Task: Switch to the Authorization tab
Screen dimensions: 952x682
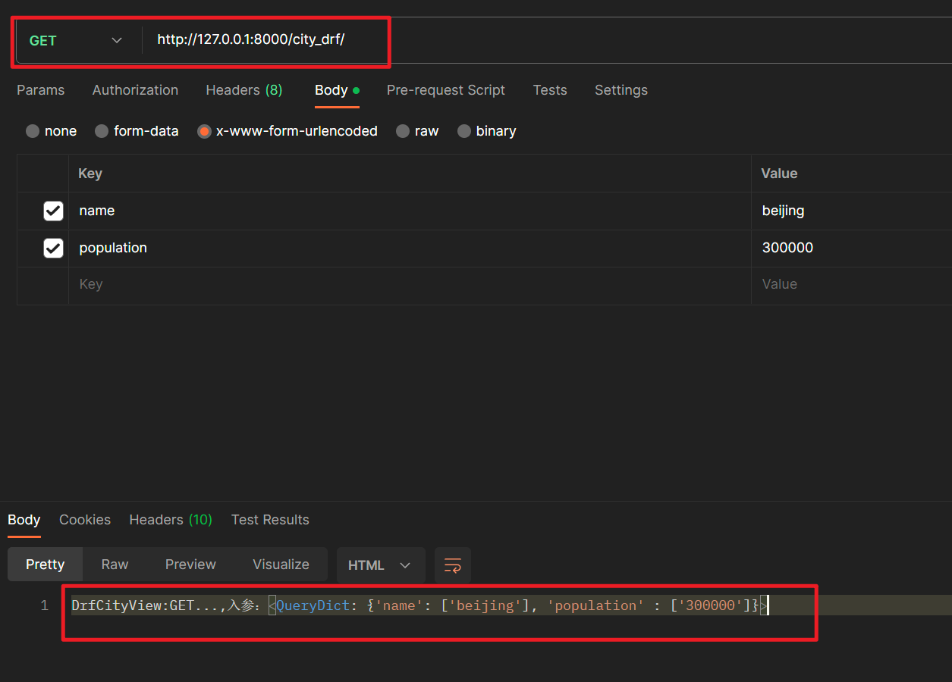Action: pos(135,90)
